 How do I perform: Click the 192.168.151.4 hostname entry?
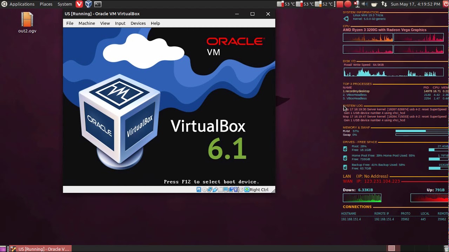[x=351, y=219]
